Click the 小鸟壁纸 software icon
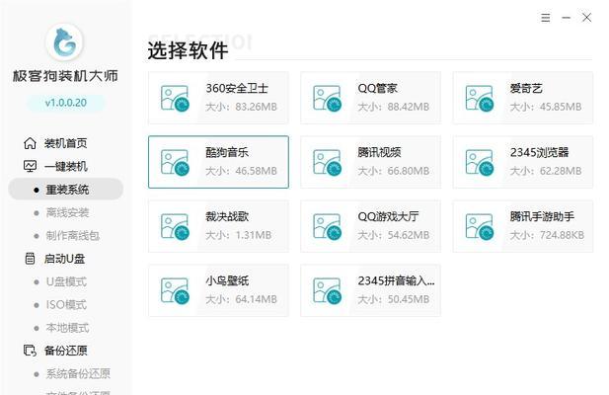The width and height of the screenshot is (609, 395). [175, 290]
